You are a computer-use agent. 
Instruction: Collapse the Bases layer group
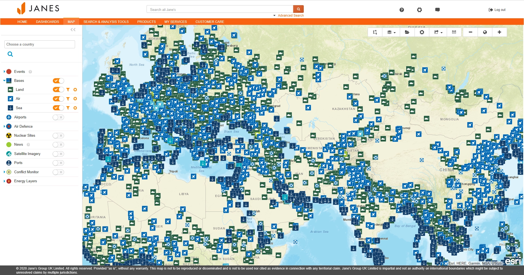click(x=4, y=80)
